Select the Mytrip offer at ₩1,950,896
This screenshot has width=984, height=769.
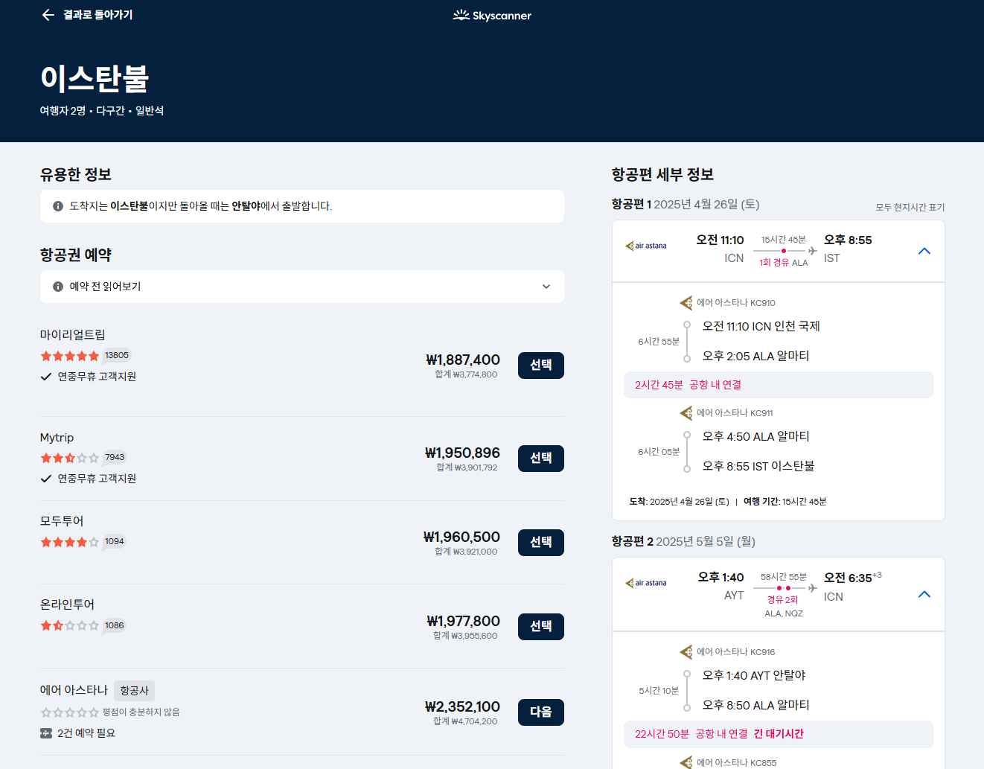click(x=541, y=459)
